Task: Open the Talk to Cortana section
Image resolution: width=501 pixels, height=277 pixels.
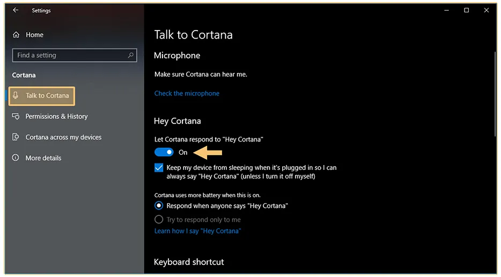Action: pos(42,96)
